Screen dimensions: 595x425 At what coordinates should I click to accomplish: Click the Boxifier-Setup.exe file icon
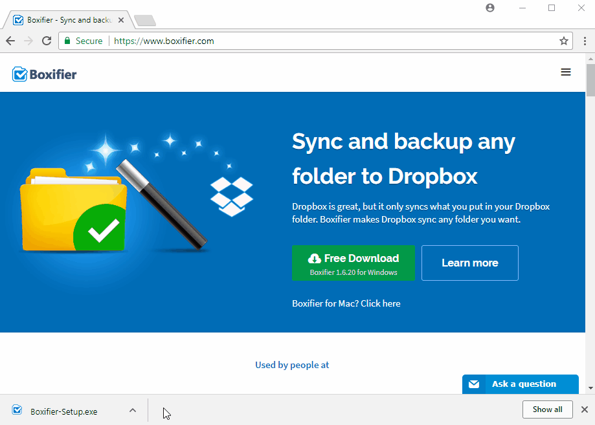[17, 410]
